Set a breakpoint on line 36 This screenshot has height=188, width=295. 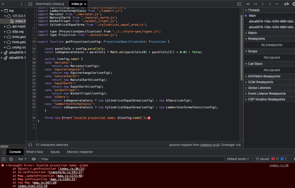[x=33, y=118]
